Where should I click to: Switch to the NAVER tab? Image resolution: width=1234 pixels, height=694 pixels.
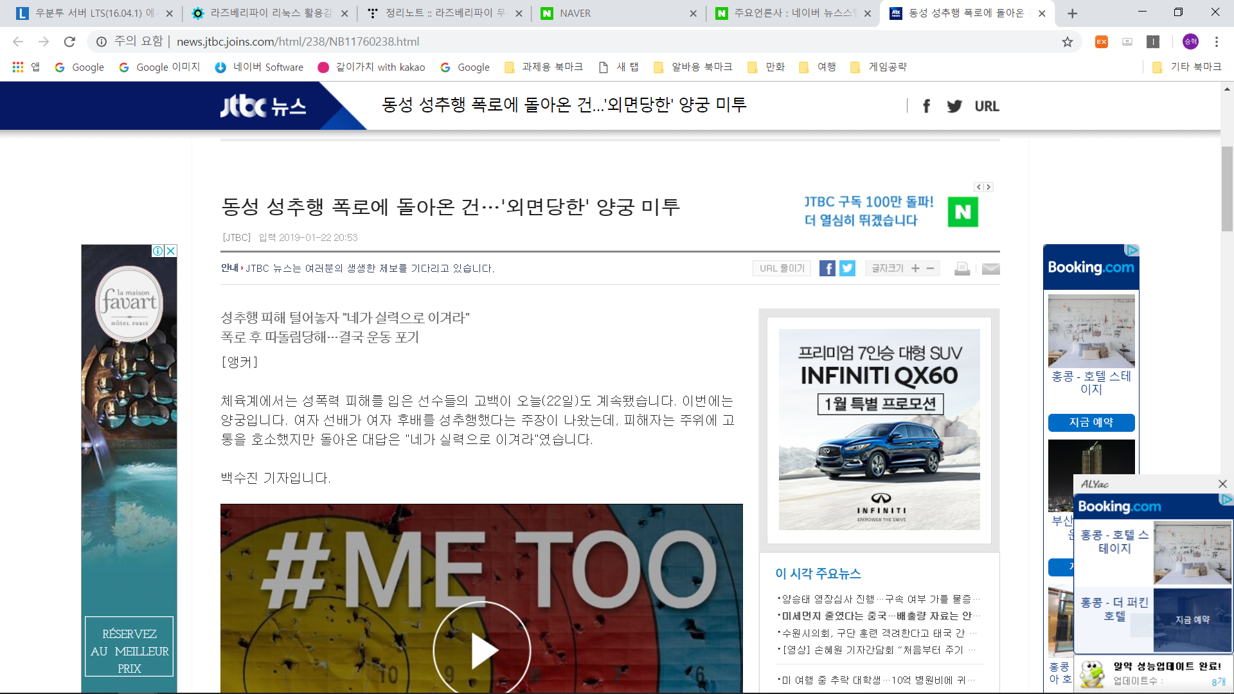point(617,13)
